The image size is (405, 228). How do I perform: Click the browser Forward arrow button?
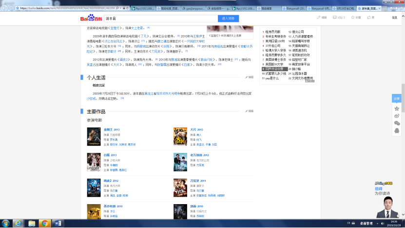(11, 8)
